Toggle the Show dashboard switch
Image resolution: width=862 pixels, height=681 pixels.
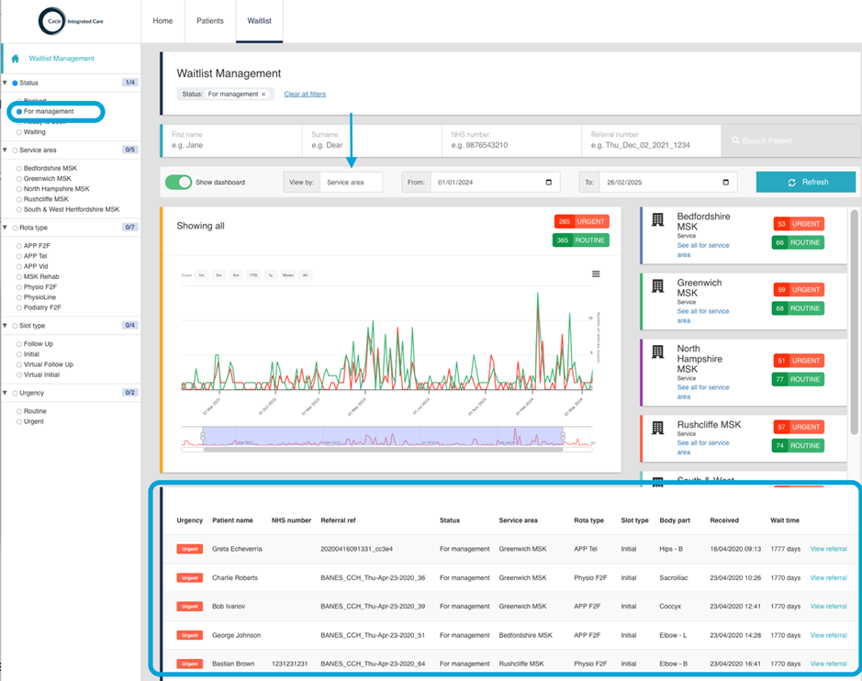(x=178, y=183)
